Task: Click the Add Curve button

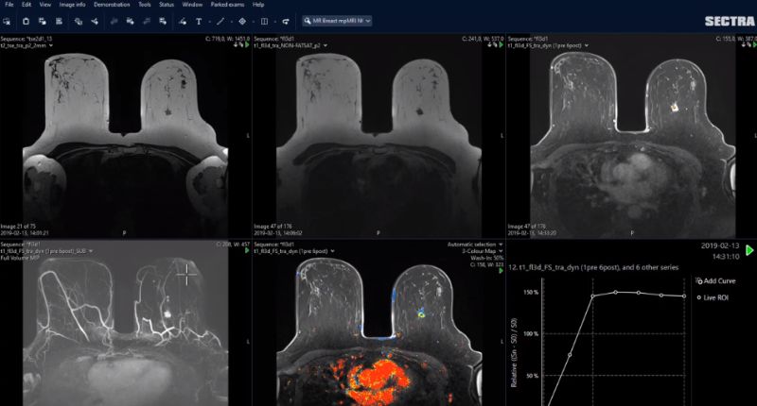Action: (x=716, y=280)
